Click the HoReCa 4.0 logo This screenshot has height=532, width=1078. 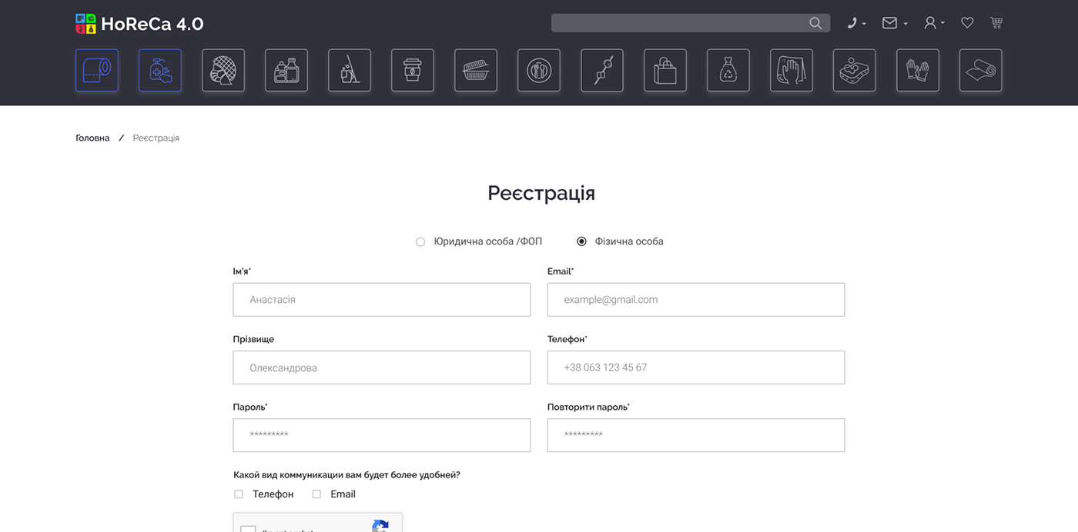point(139,24)
